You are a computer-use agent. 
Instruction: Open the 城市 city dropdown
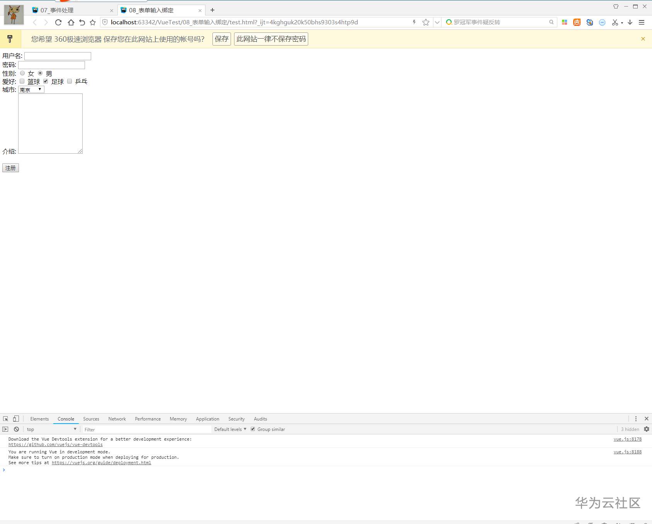click(31, 90)
